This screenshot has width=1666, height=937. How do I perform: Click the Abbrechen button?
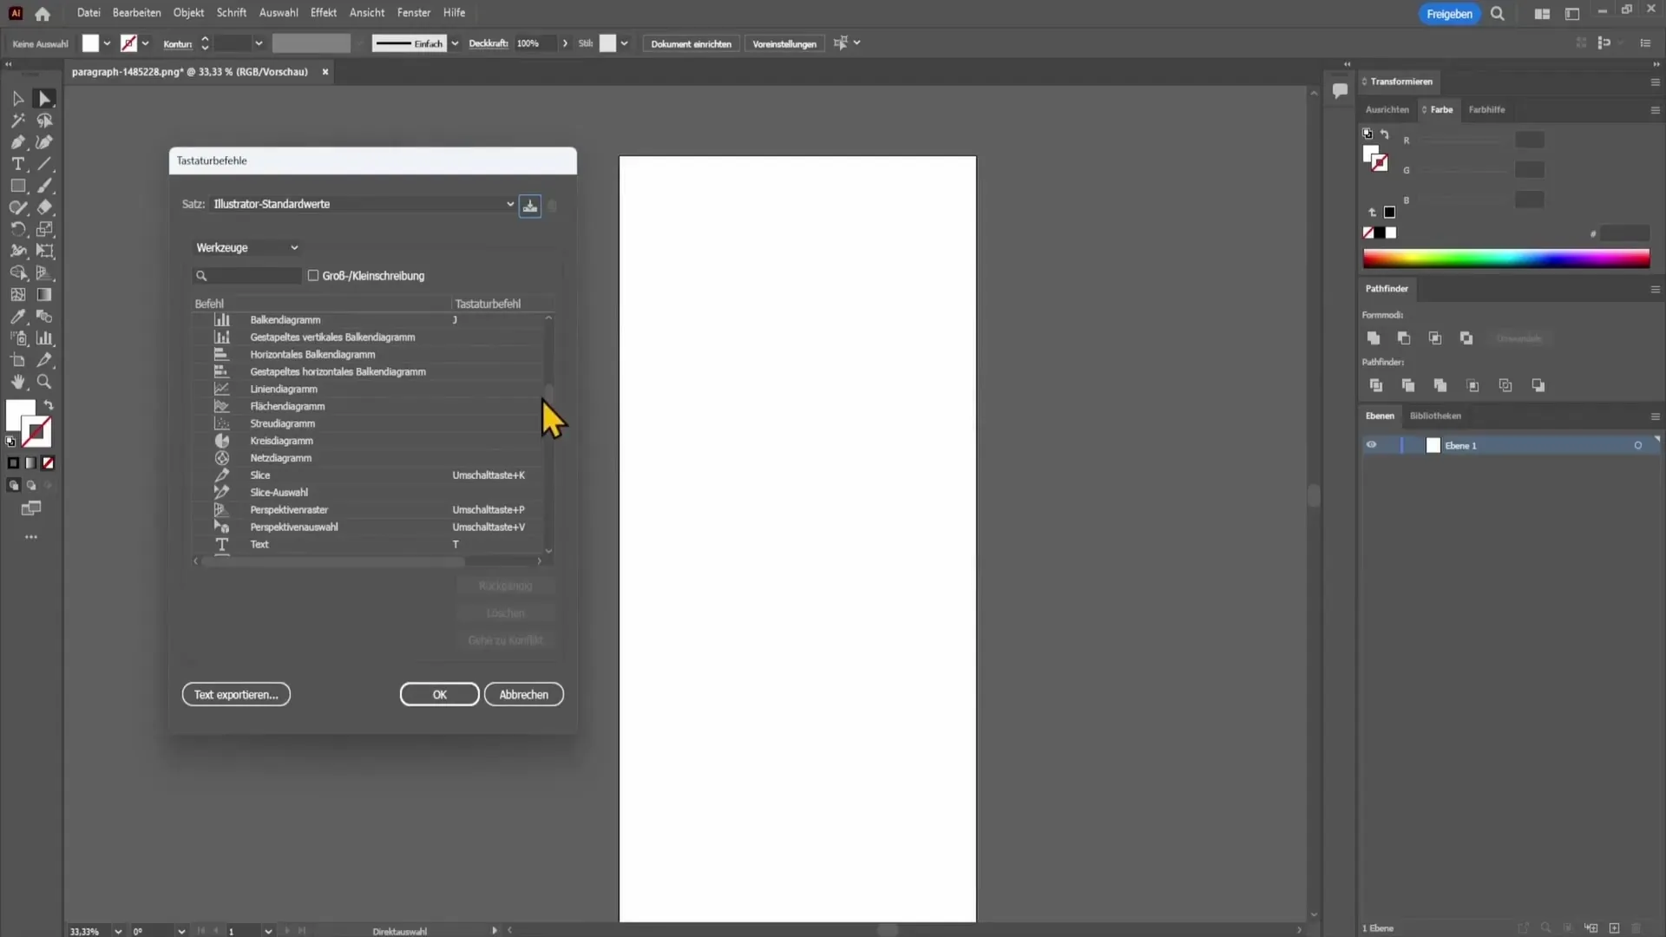(523, 694)
